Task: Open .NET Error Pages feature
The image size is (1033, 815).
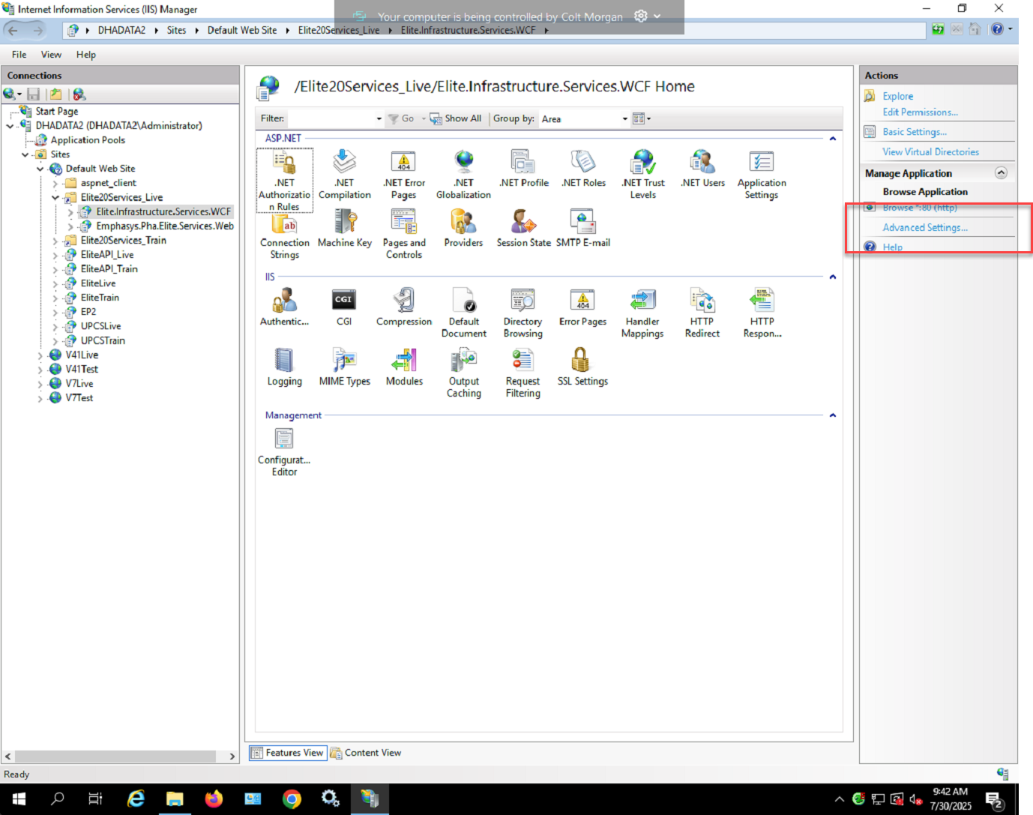Action: point(404,175)
